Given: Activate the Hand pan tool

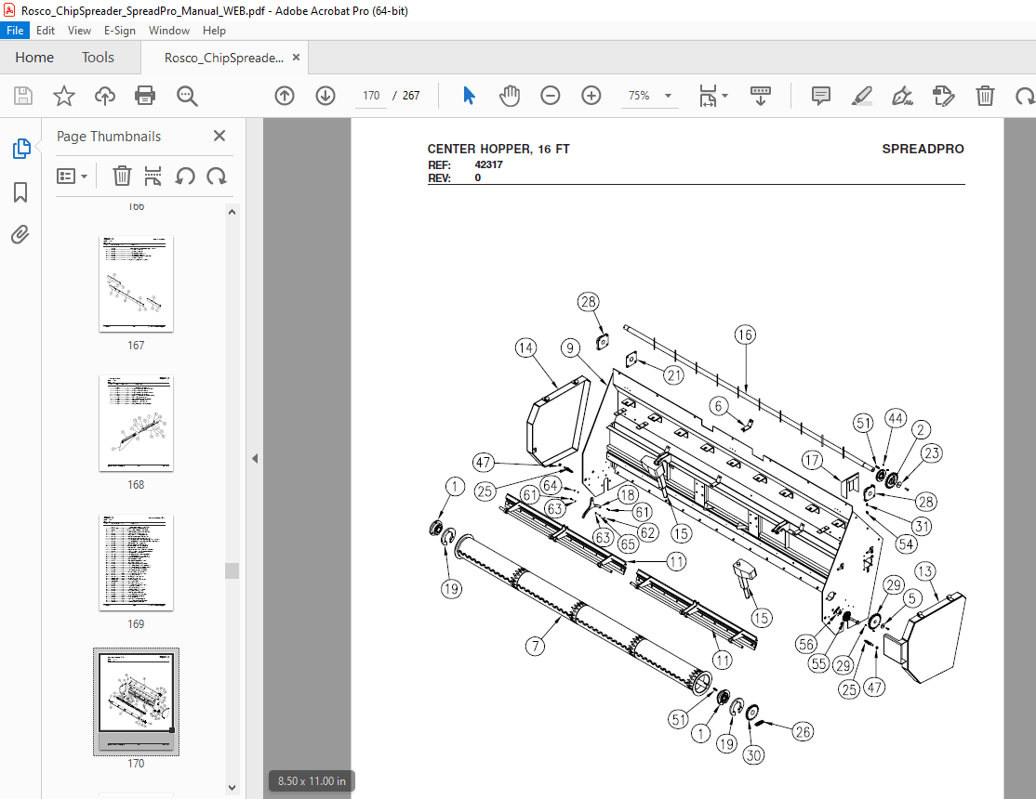Looking at the screenshot, I should coord(510,96).
